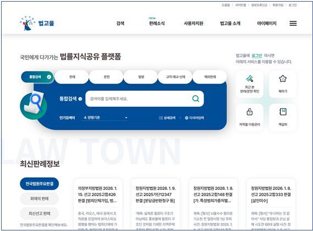Open the 창원지방법원 2025고합333 살인미수 ruling card

pos(271,204)
